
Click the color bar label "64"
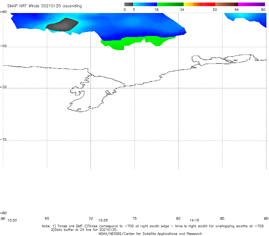[x=237, y=10]
